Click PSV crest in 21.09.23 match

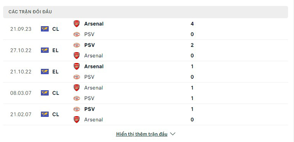76,34
